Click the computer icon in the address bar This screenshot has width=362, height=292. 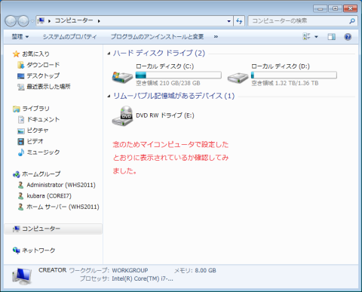point(41,20)
